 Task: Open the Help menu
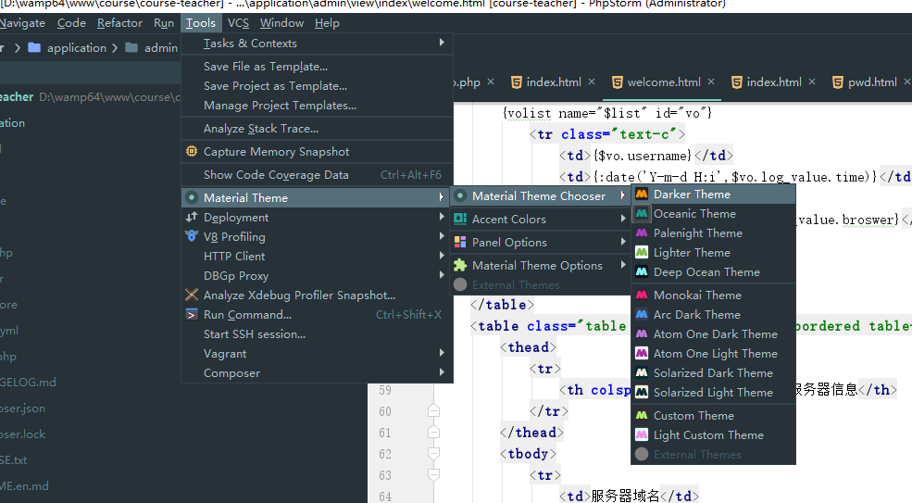click(327, 23)
